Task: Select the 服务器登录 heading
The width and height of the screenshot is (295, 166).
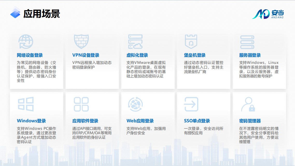Action: click(x=250, y=55)
